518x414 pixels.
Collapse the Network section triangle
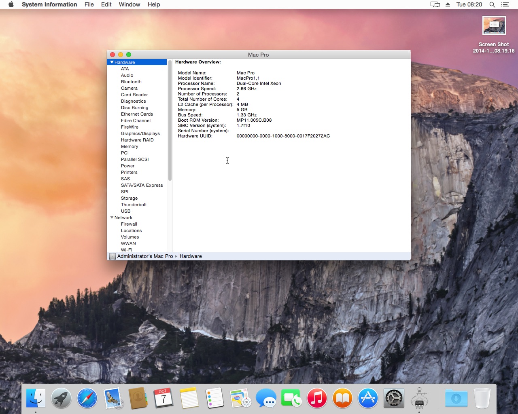tap(112, 218)
